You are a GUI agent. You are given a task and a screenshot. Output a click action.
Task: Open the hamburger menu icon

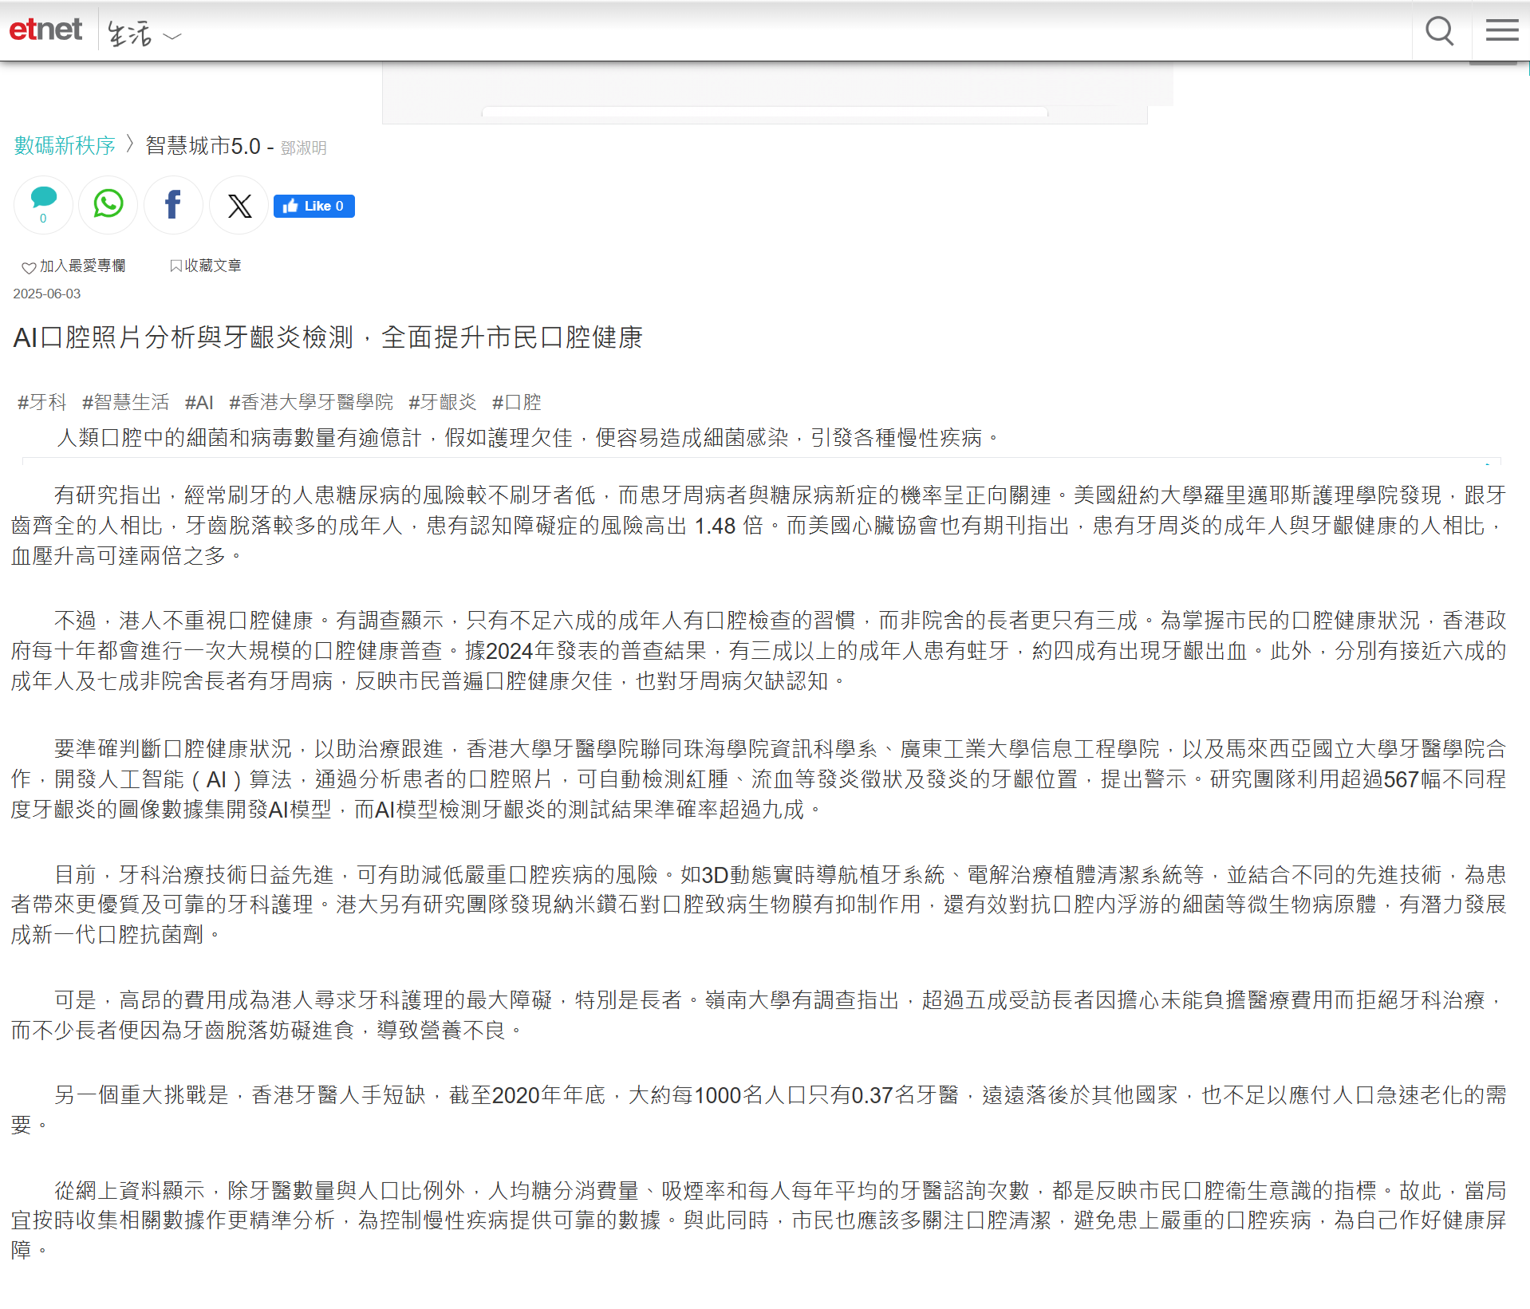1501,30
